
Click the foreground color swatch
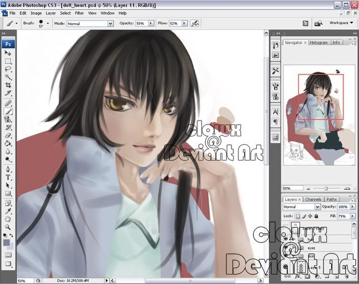[6, 242]
